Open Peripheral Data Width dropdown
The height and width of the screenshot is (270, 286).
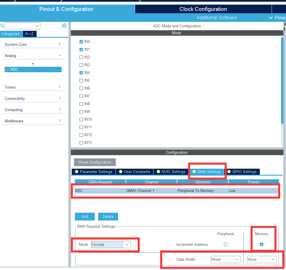(x=226, y=259)
